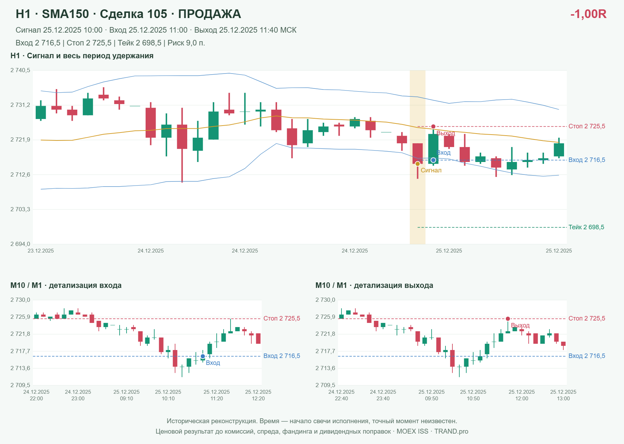Click the 25.12.2025 12:00 label in exit chart
The height and width of the screenshot is (444, 624).
click(x=522, y=395)
